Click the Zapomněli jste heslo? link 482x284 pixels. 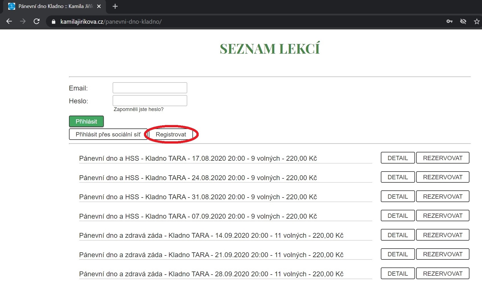(139, 109)
